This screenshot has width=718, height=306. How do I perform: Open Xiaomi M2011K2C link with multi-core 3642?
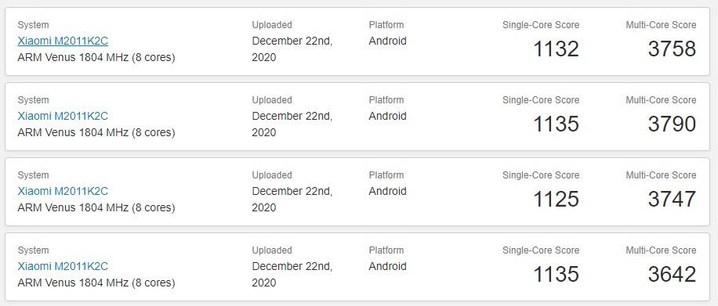[x=63, y=266]
